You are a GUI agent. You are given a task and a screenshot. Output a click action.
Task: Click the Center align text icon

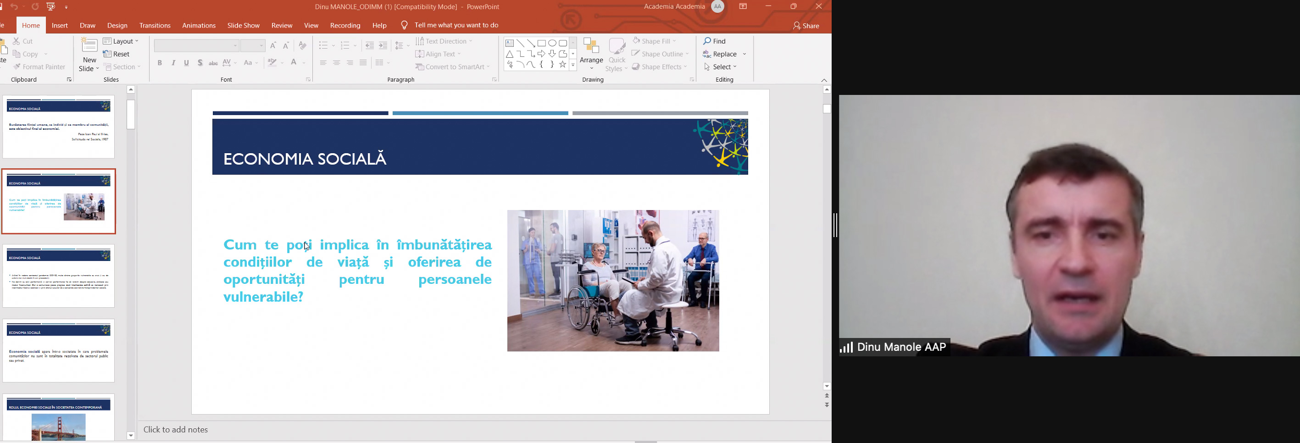pos(337,63)
